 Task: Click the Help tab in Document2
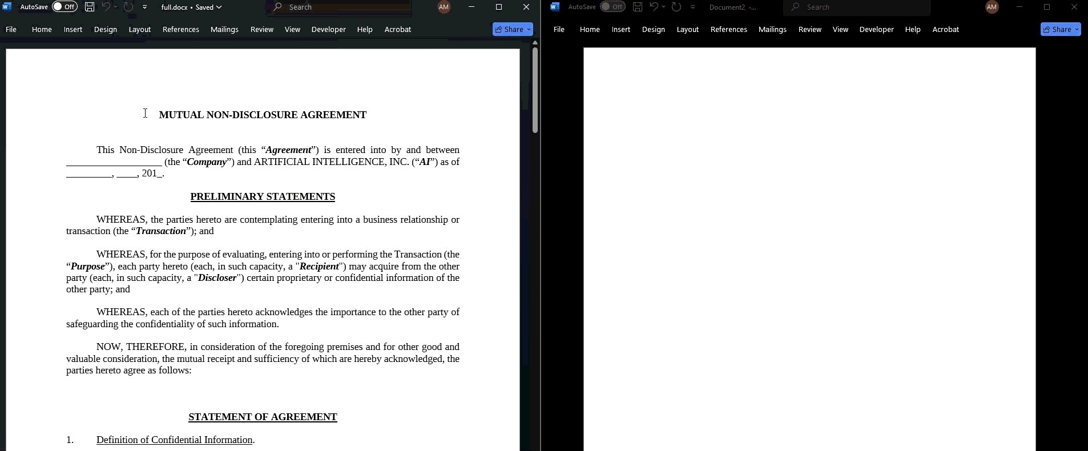point(913,29)
